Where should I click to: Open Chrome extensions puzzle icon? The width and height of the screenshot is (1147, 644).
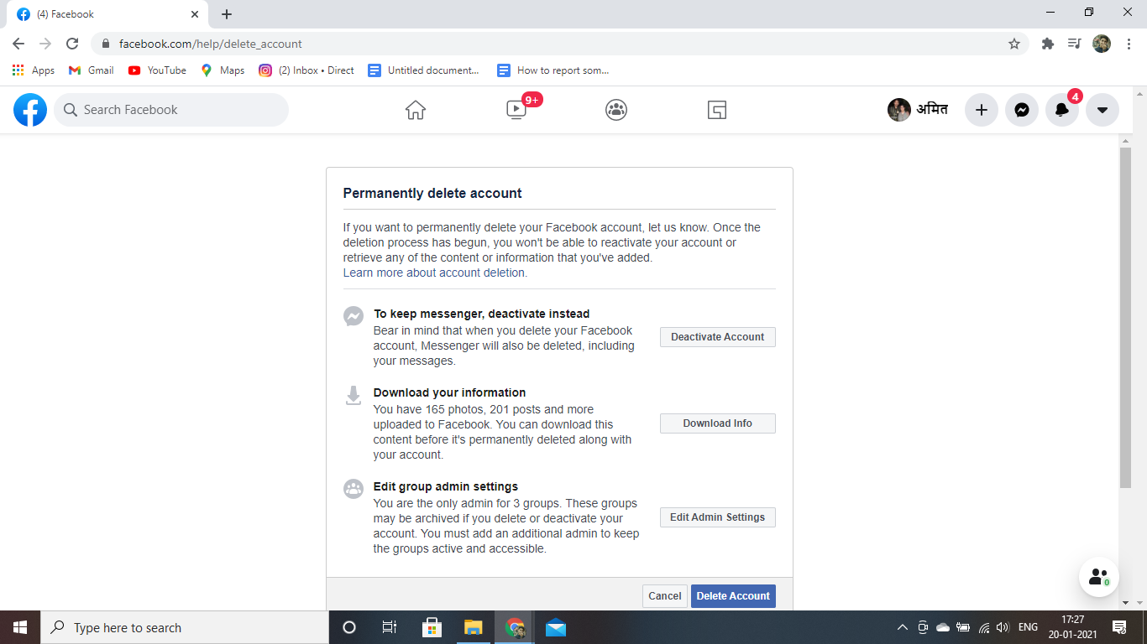coord(1048,44)
